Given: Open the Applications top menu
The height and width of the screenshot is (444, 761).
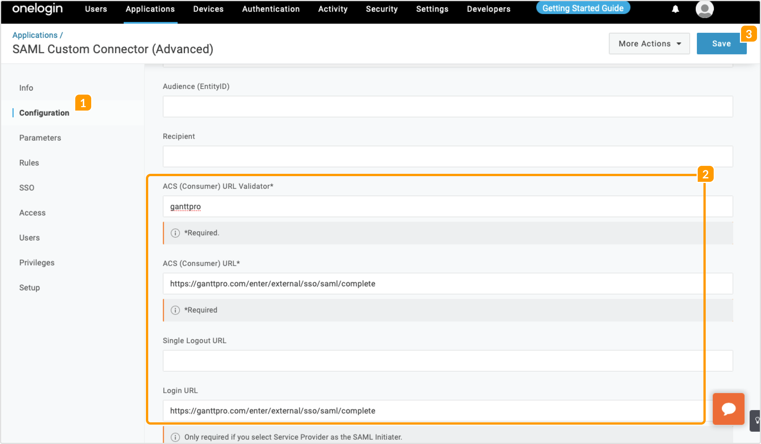Looking at the screenshot, I should pyautogui.click(x=150, y=9).
